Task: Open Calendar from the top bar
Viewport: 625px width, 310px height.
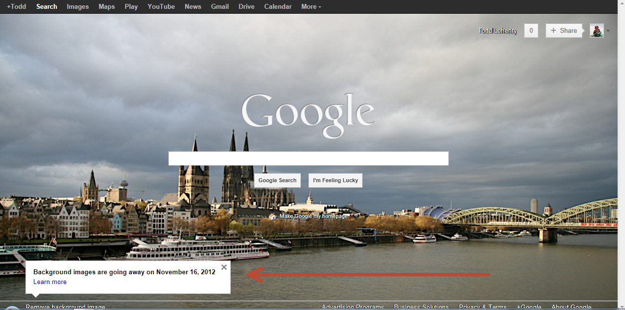Action: pyautogui.click(x=278, y=7)
